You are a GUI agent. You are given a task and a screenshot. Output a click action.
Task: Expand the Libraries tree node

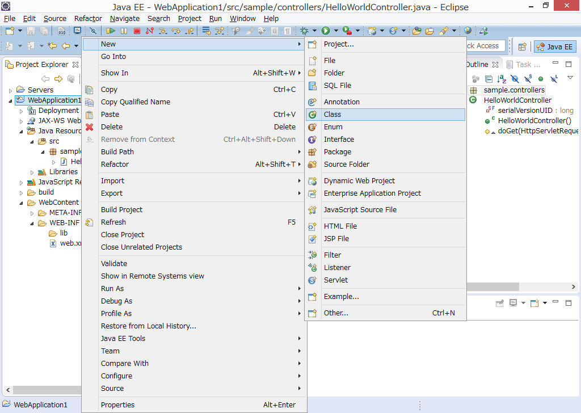click(32, 172)
